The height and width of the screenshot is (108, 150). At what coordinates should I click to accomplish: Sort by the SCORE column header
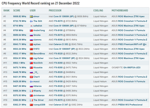pyautogui.click(x=17, y=11)
